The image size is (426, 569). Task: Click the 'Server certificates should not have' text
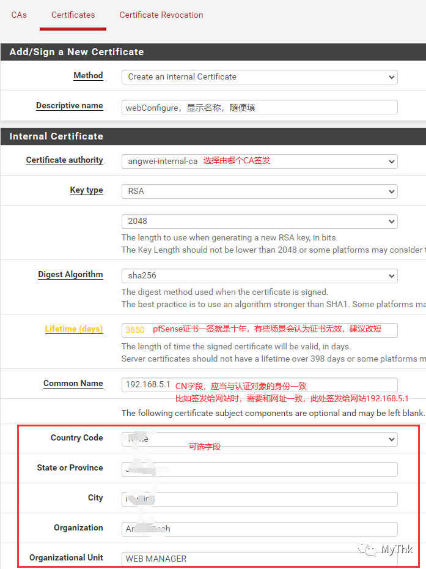pos(274,359)
